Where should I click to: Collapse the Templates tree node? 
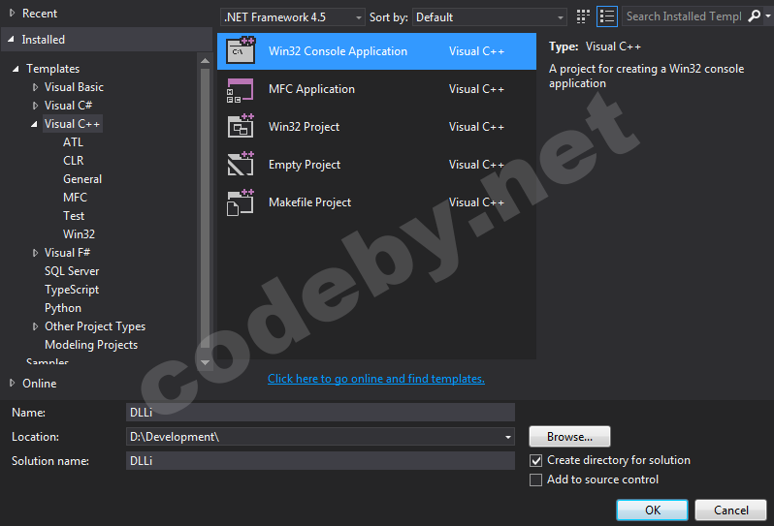pos(16,69)
